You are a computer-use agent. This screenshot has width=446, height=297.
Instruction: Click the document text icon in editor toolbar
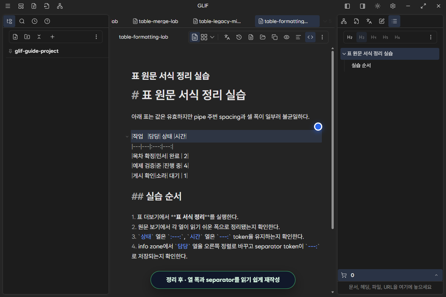tap(251, 37)
